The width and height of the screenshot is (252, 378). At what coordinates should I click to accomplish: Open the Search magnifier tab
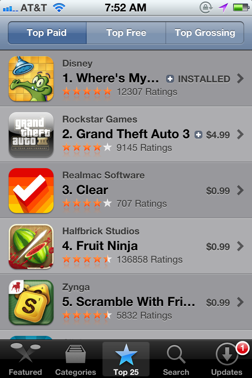[176, 359]
